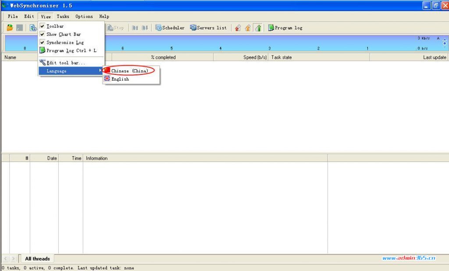The height and width of the screenshot is (271, 449).
Task: Open the Scheduler from the toolbar
Action: tap(170, 28)
